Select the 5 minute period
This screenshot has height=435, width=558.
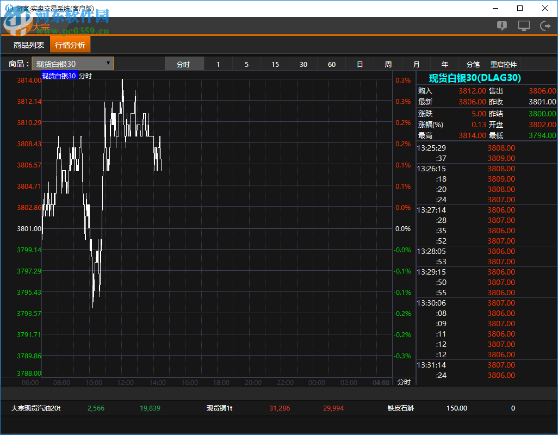[x=246, y=64]
